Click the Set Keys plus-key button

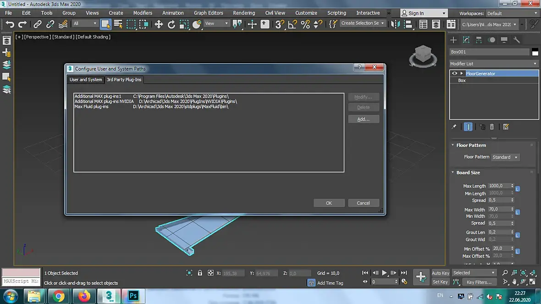pos(421,276)
